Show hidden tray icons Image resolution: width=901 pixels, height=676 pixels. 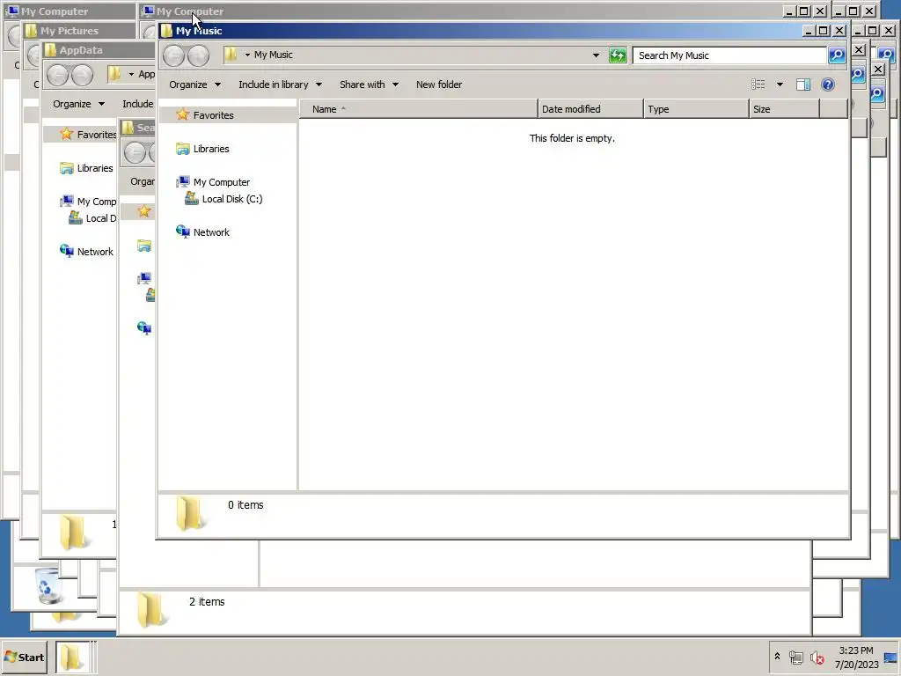(x=777, y=657)
